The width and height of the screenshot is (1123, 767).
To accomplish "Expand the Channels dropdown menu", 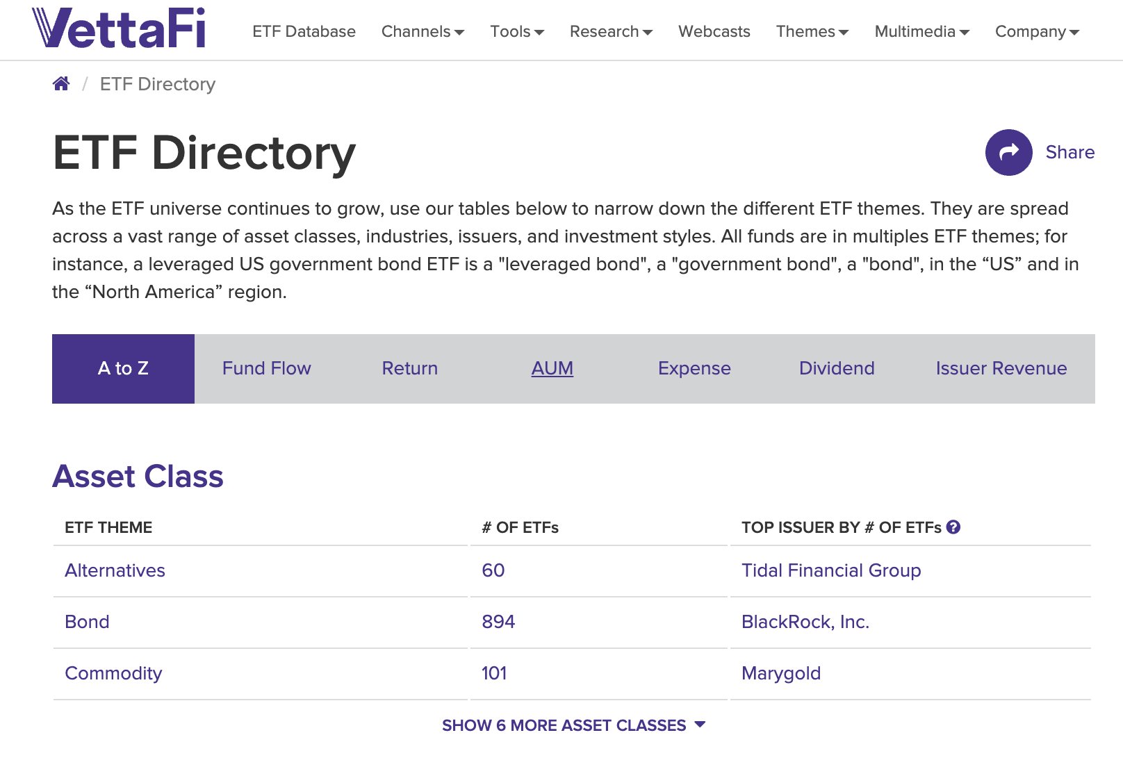I will 423,31.
